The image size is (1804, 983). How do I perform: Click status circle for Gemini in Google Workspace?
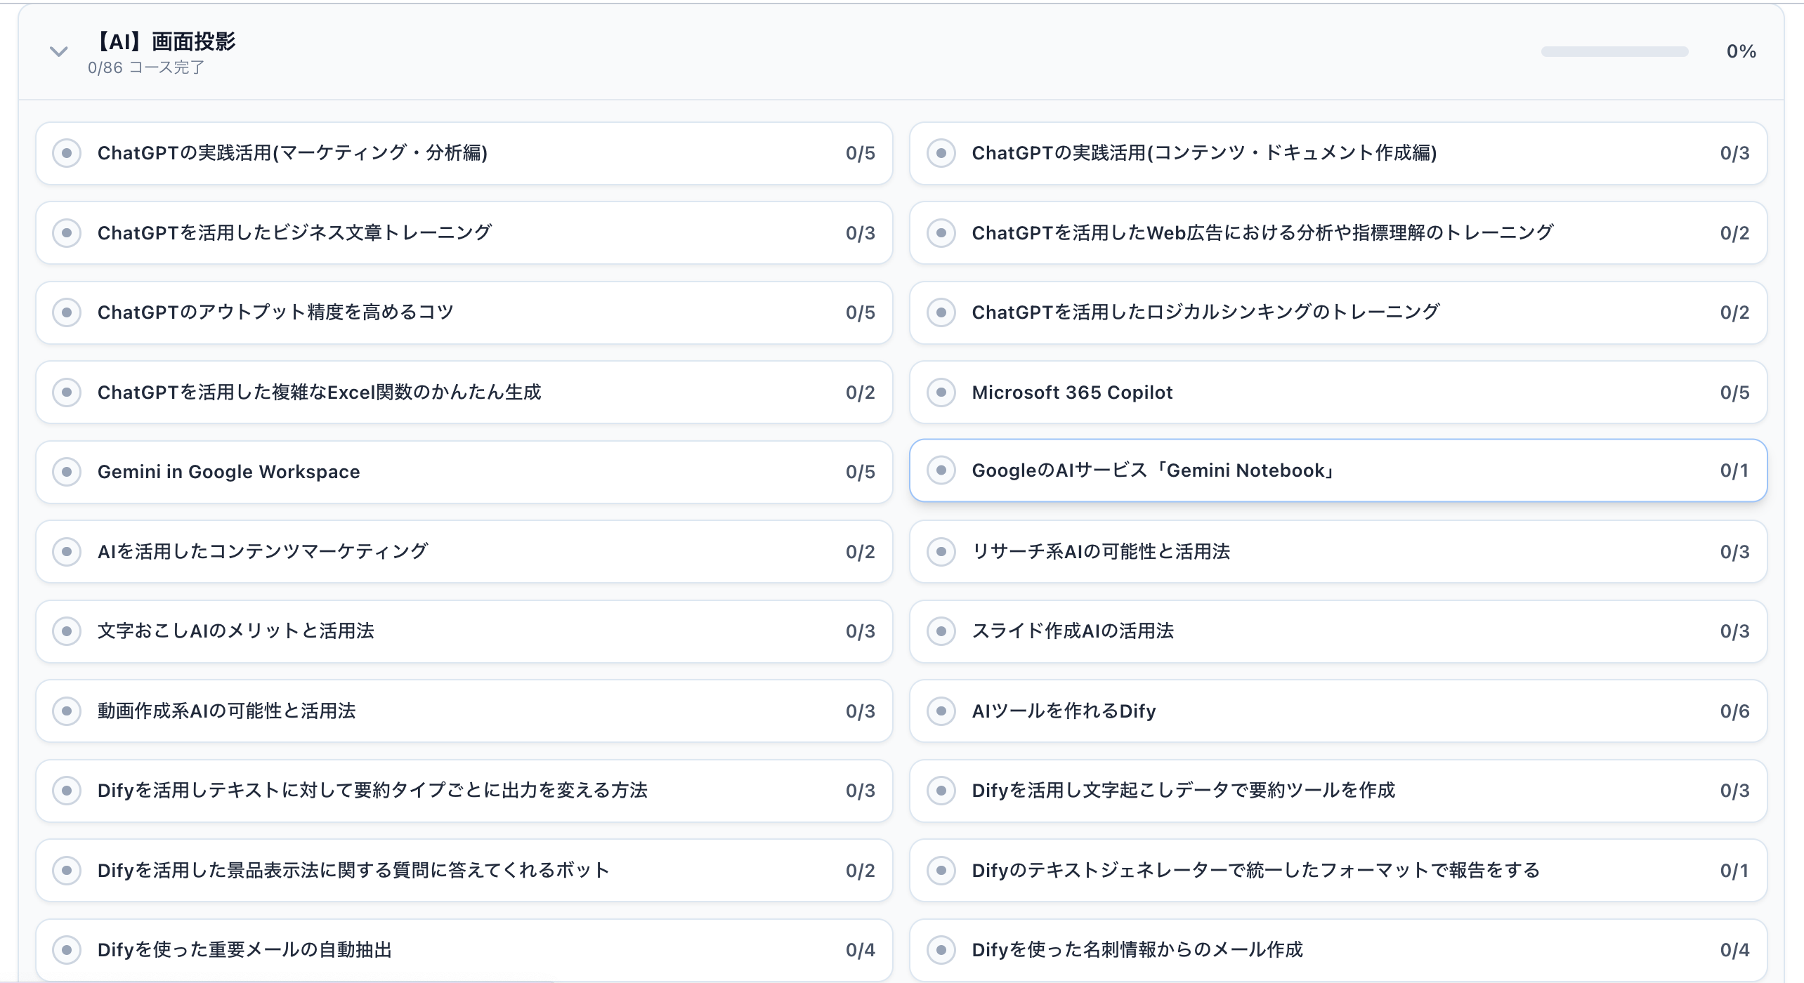[x=67, y=472]
